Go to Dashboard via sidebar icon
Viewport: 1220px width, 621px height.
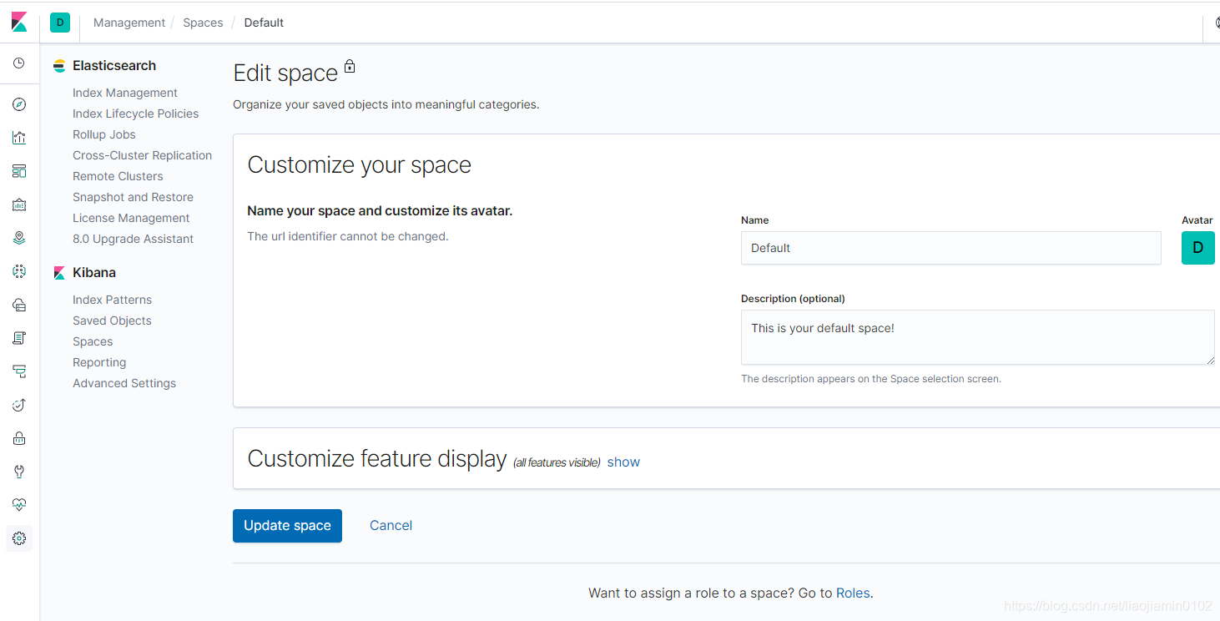click(x=19, y=171)
